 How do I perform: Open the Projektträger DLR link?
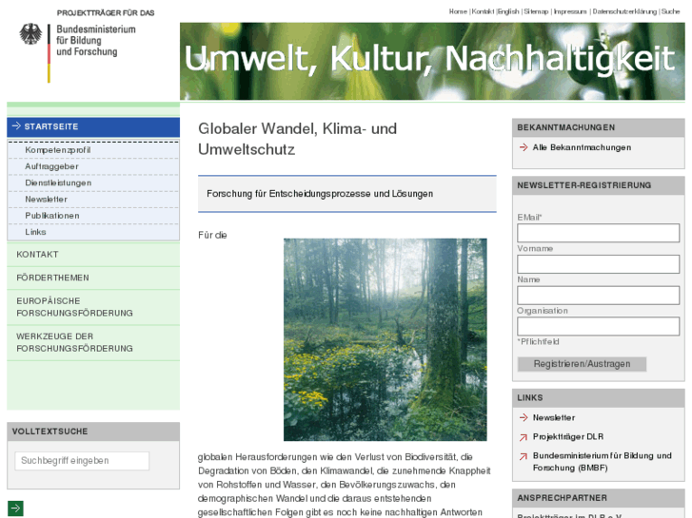click(568, 437)
